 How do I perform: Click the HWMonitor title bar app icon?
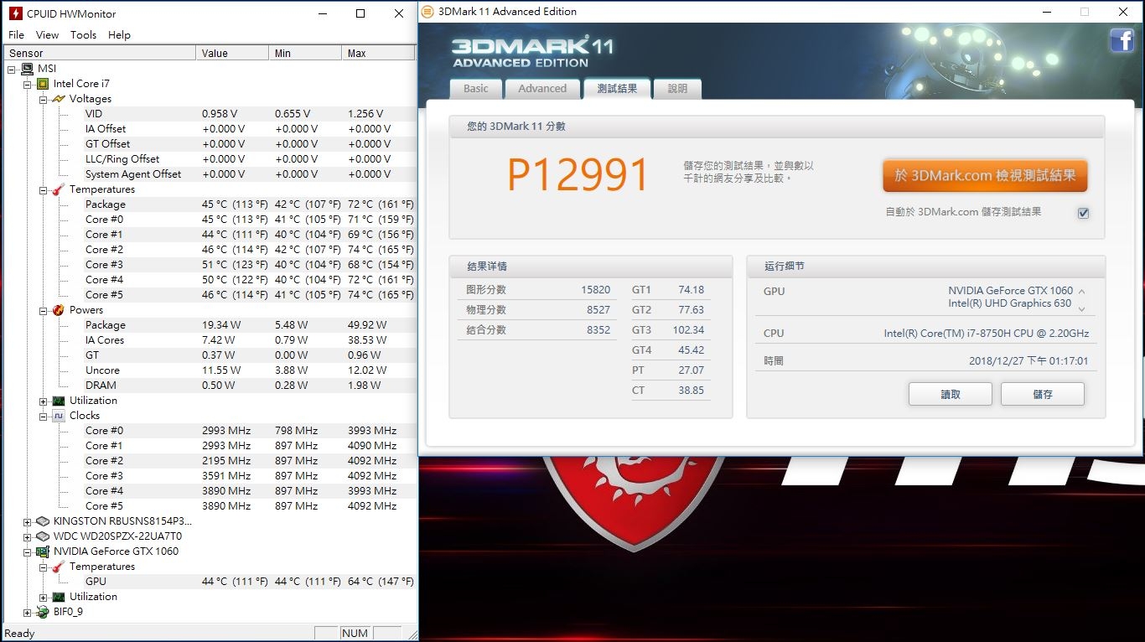15,13
